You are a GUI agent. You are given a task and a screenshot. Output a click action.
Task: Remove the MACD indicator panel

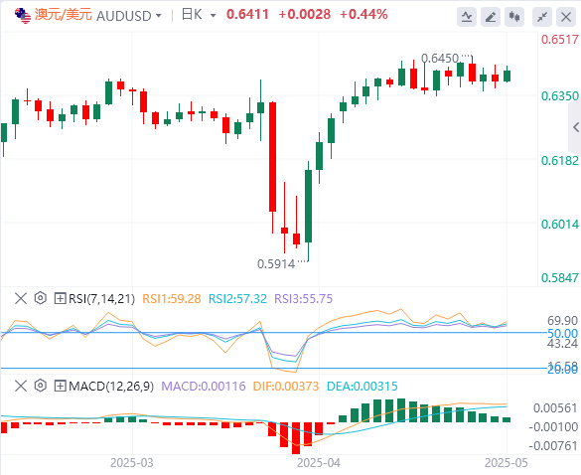pyautogui.click(x=21, y=386)
